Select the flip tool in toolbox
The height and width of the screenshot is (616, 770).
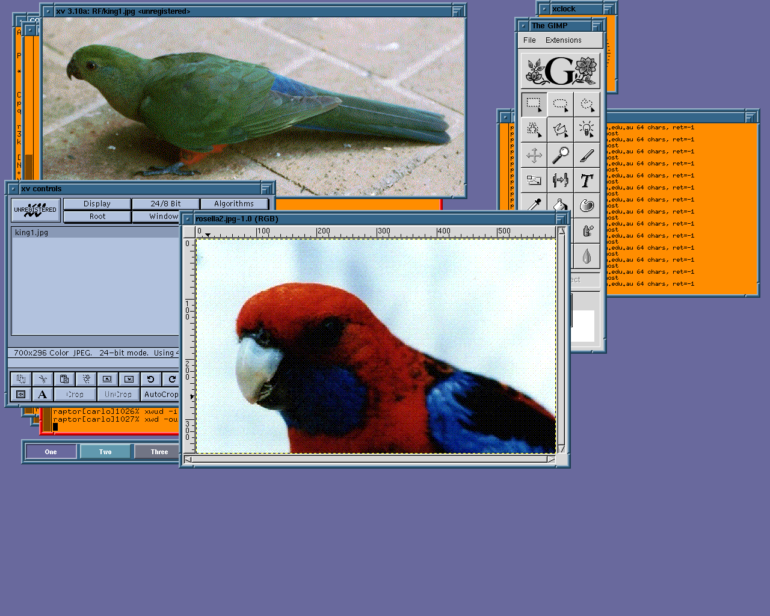[x=560, y=180]
